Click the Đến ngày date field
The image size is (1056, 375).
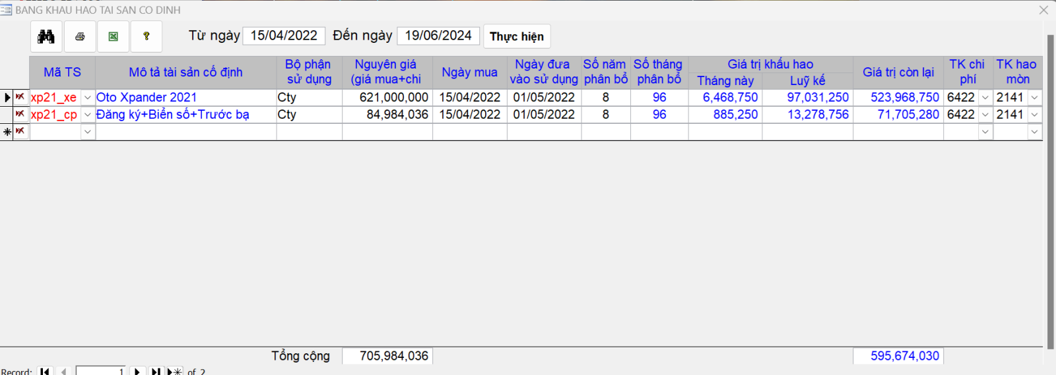tap(438, 36)
